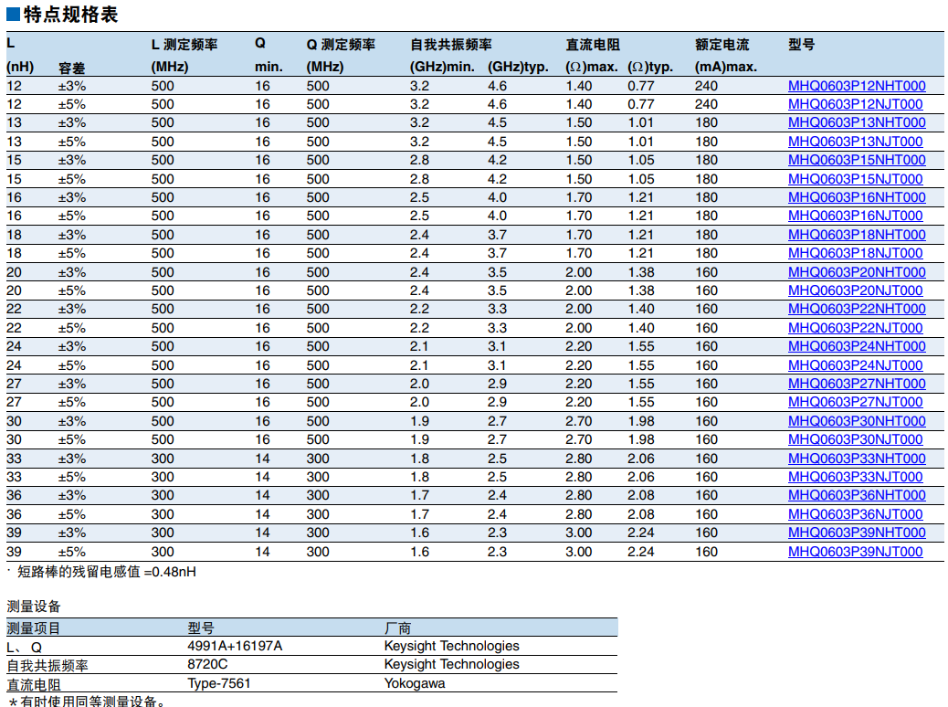Click the 1.05 typ. resistance in MHQ0603P15NHT000 row
Image resolution: width=948 pixels, height=707 pixels.
click(x=641, y=160)
